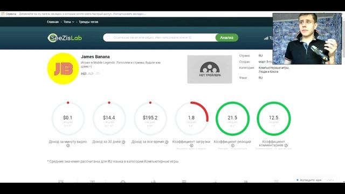Open help icon under Доход за минуту видео
This screenshot has height=194, width=345.
coord(68,145)
